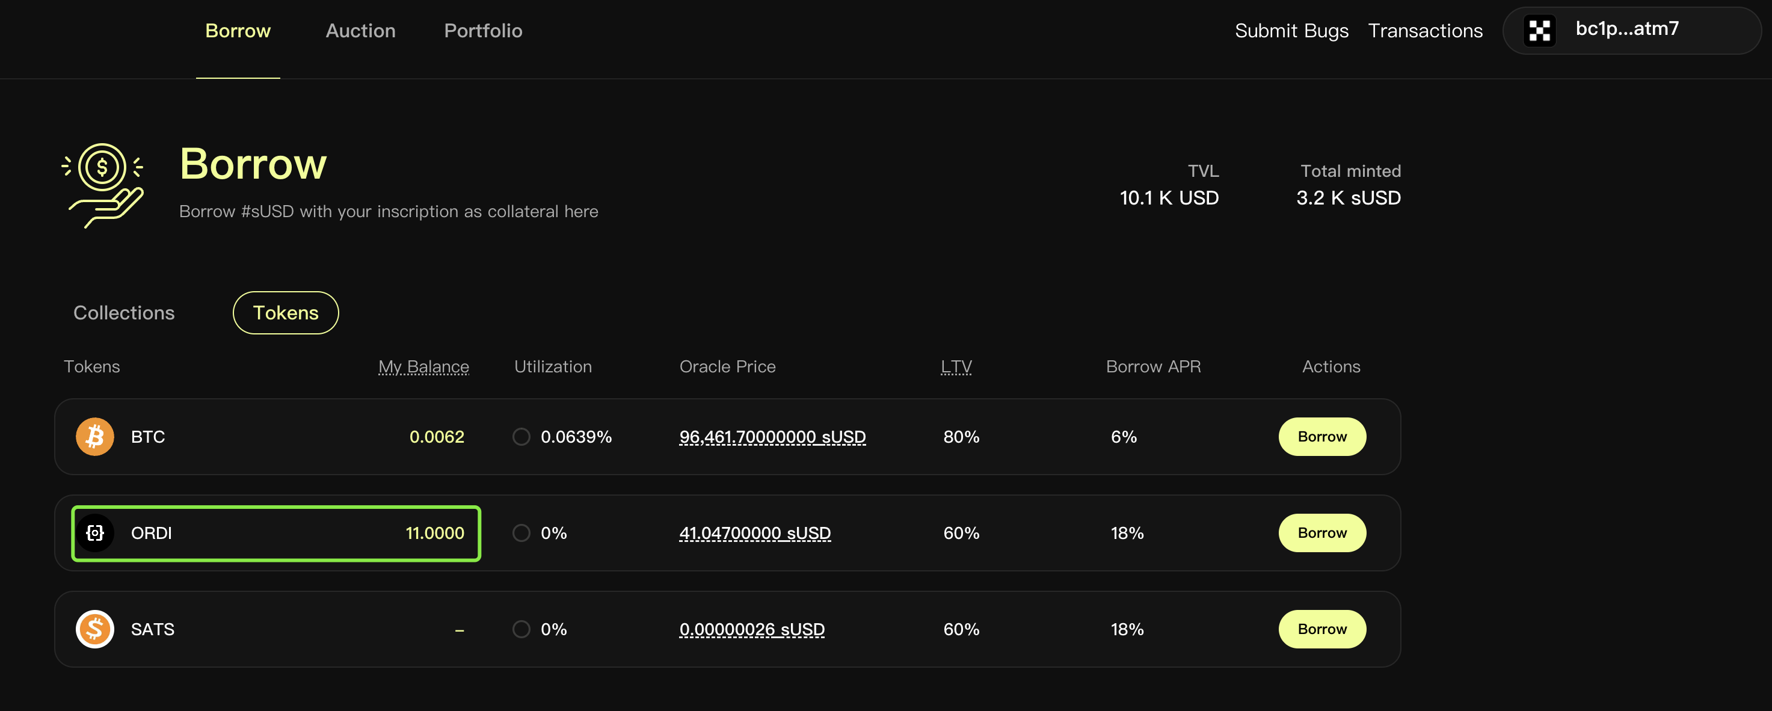Click the SATS token icon
The height and width of the screenshot is (711, 1772).
[x=95, y=629]
